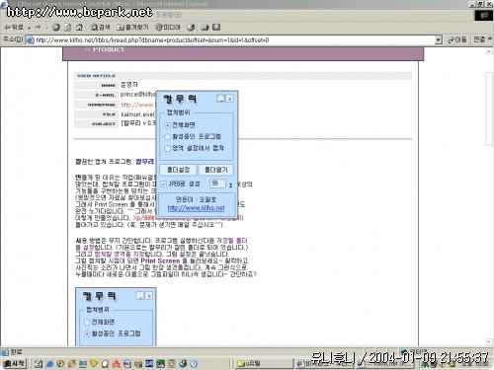Image resolution: width=494 pixels, height=370 pixels.
Task: Go to the Home page icon
Action: pos(79,28)
